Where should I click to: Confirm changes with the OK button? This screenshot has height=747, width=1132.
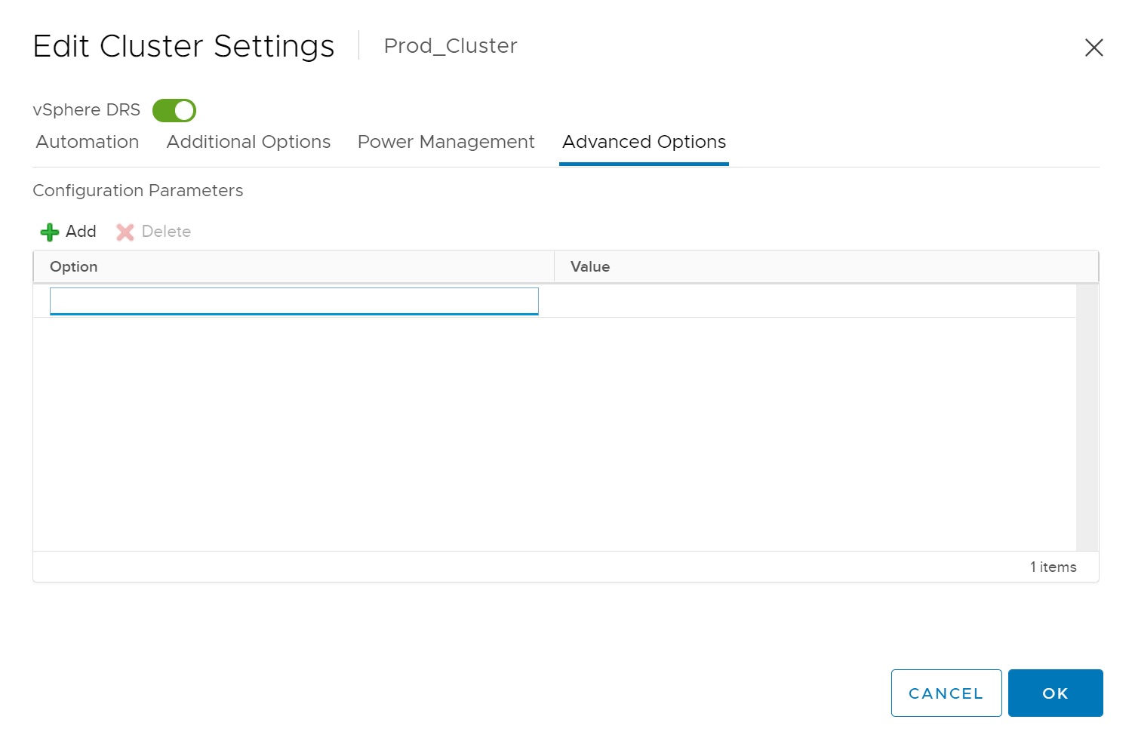point(1055,693)
